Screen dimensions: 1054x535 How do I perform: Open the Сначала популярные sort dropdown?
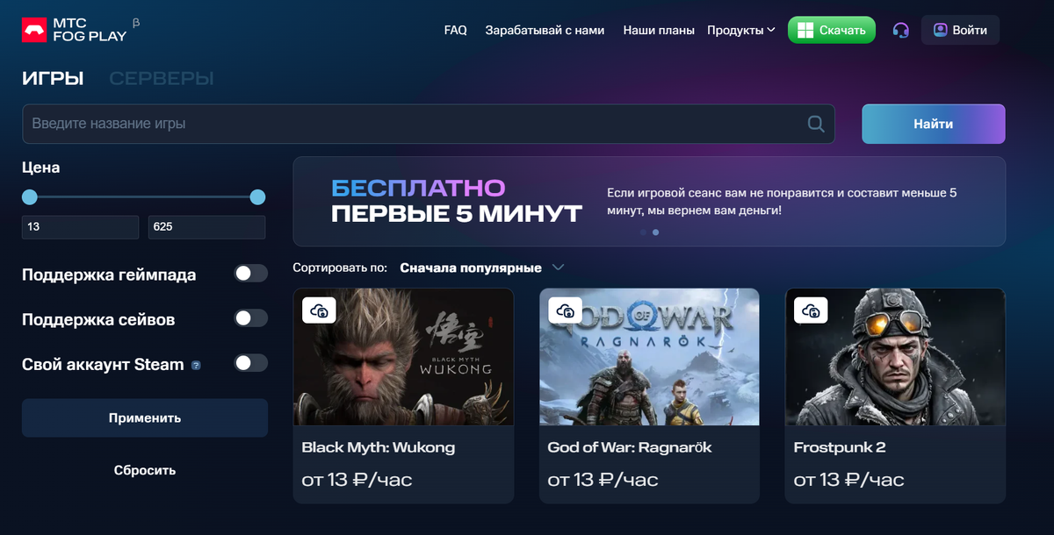pos(481,267)
